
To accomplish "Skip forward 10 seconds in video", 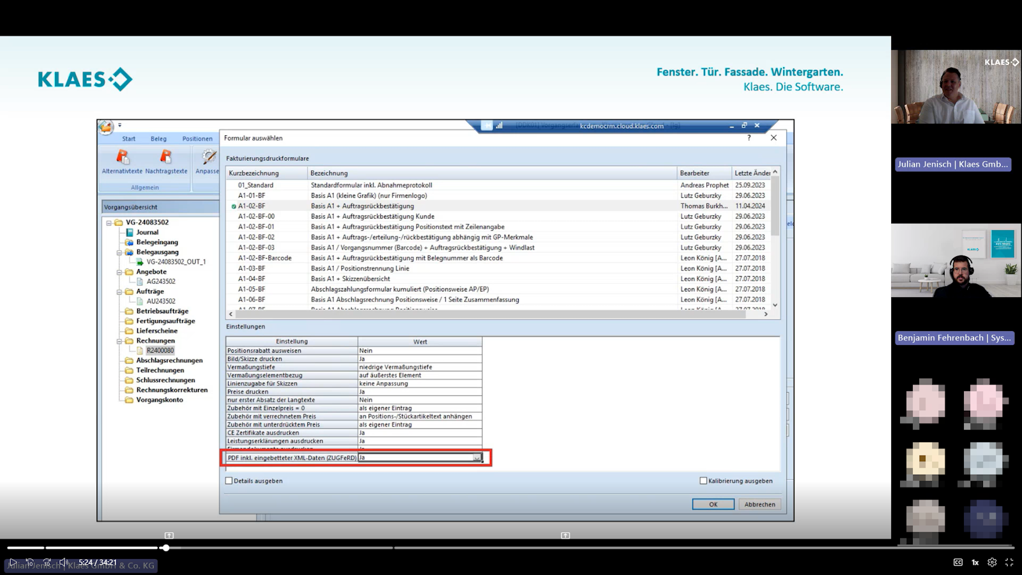I will click(x=47, y=562).
